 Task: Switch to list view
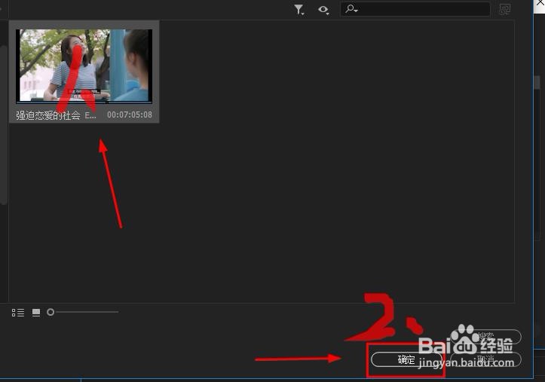(x=18, y=313)
